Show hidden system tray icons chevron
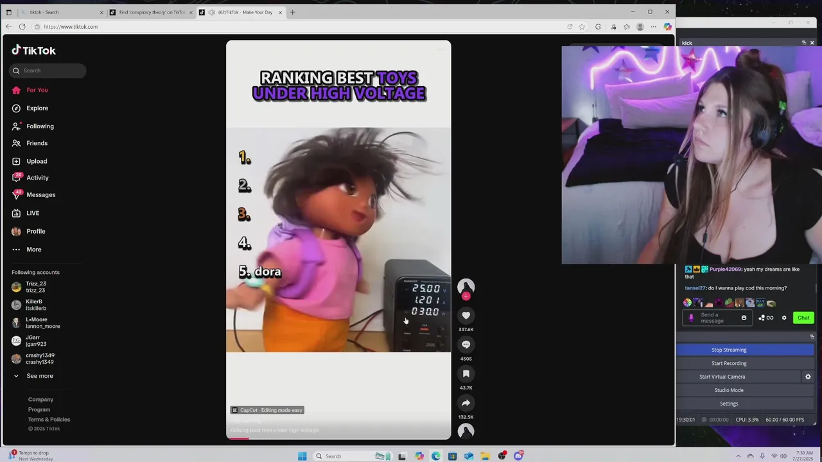Viewport: 822px width, 462px height. point(738,456)
